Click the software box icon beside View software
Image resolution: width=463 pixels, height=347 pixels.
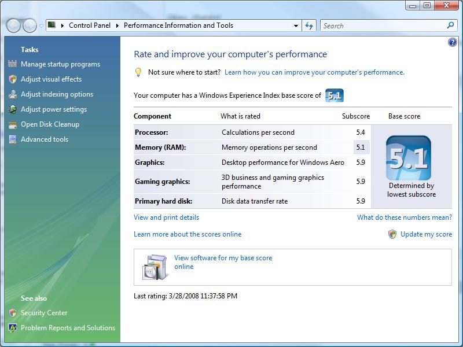[x=155, y=267]
